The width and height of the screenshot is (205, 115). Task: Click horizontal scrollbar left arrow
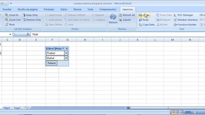click(x=128, y=108)
